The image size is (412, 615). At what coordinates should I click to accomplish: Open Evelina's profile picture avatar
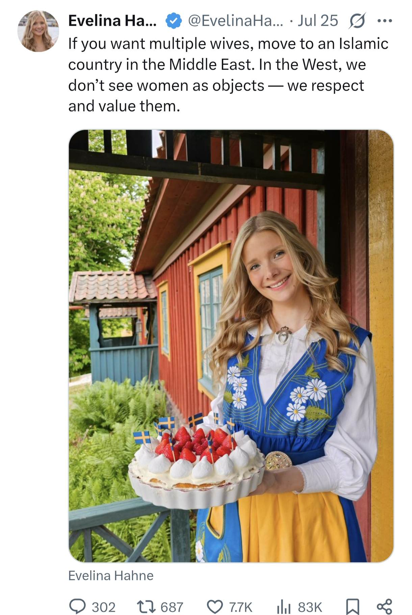[x=38, y=31]
